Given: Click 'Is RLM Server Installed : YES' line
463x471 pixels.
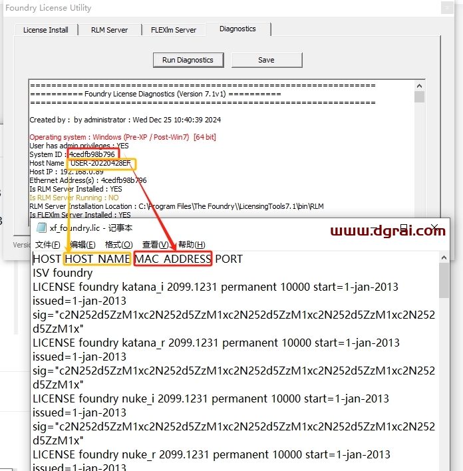Looking at the screenshot, I should [76, 189].
